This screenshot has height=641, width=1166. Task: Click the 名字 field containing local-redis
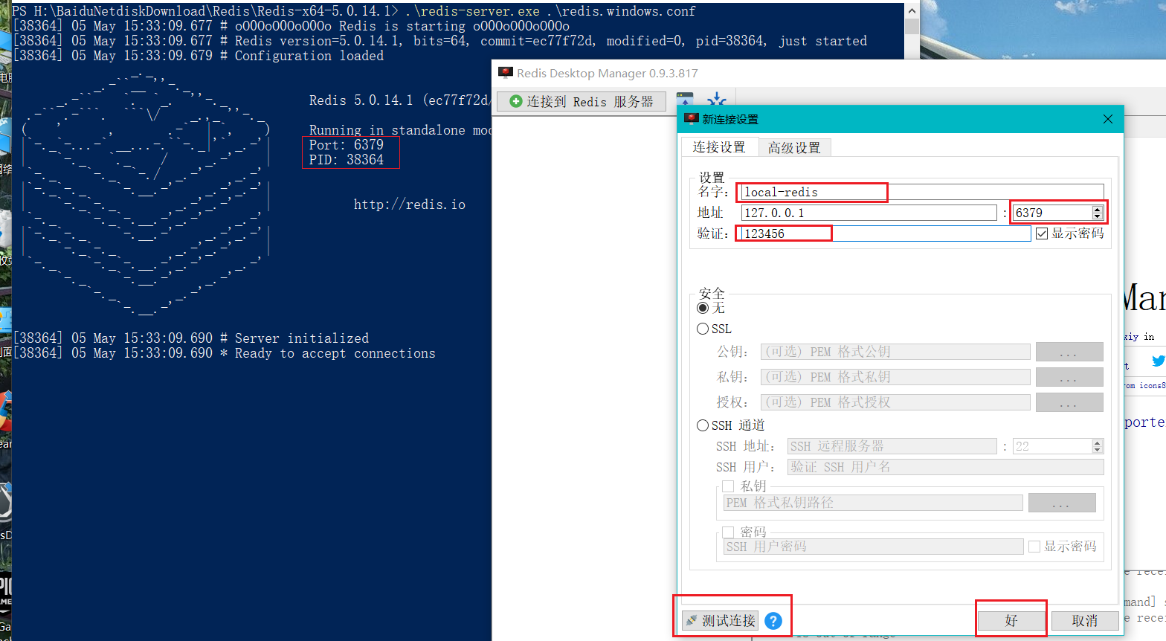point(922,192)
